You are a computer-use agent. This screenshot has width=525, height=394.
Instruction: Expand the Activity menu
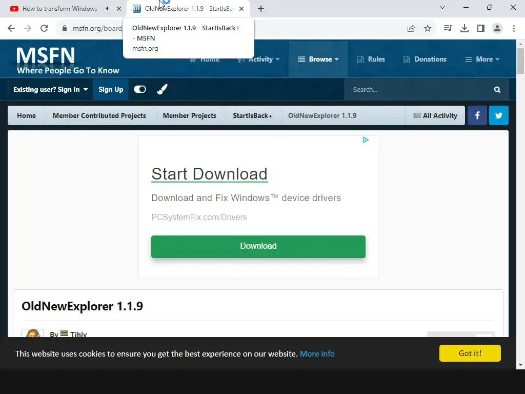coord(258,60)
